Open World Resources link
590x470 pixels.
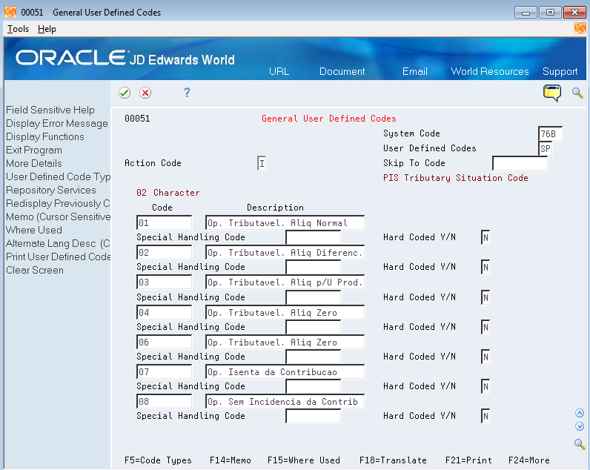click(x=490, y=71)
